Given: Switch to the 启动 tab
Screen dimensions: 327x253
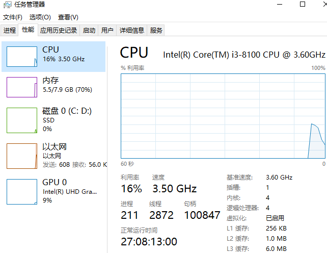Looking at the screenshot, I should coord(89,31).
